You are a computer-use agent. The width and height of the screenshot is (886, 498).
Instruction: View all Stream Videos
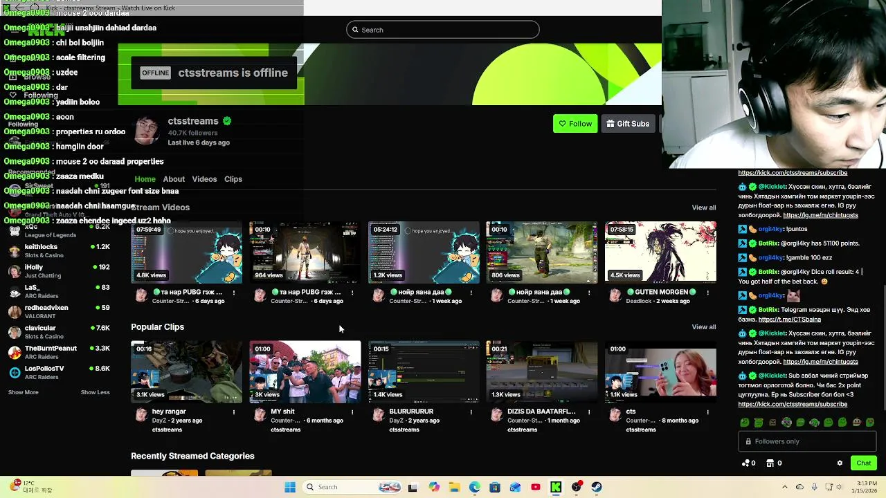click(704, 207)
